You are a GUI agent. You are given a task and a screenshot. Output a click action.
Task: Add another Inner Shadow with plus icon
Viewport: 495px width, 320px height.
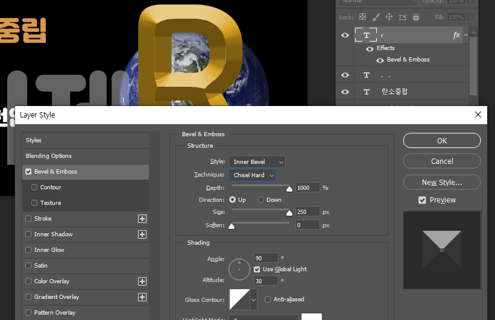tap(142, 234)
